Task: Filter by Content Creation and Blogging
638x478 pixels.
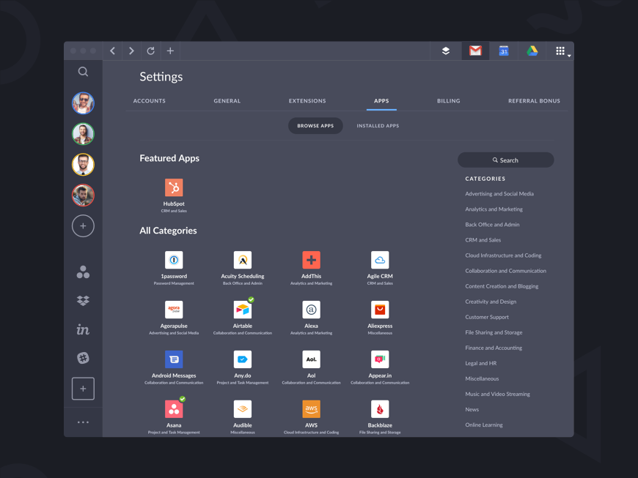Action: tap(502, 286)
